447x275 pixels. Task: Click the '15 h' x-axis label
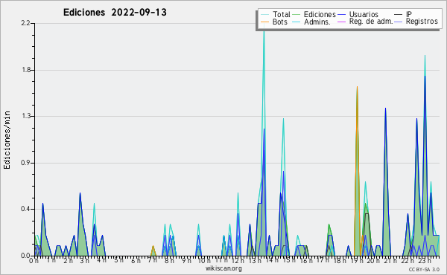click(288, 261)
